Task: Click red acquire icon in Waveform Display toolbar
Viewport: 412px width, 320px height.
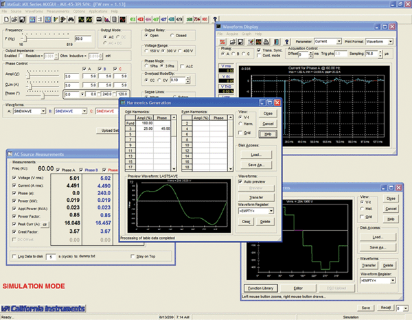Action: 222,42
